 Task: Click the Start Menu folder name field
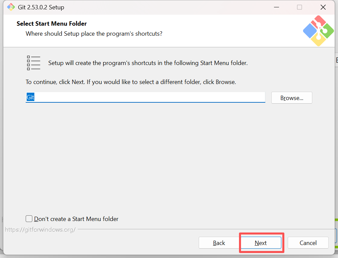point(145,97)
